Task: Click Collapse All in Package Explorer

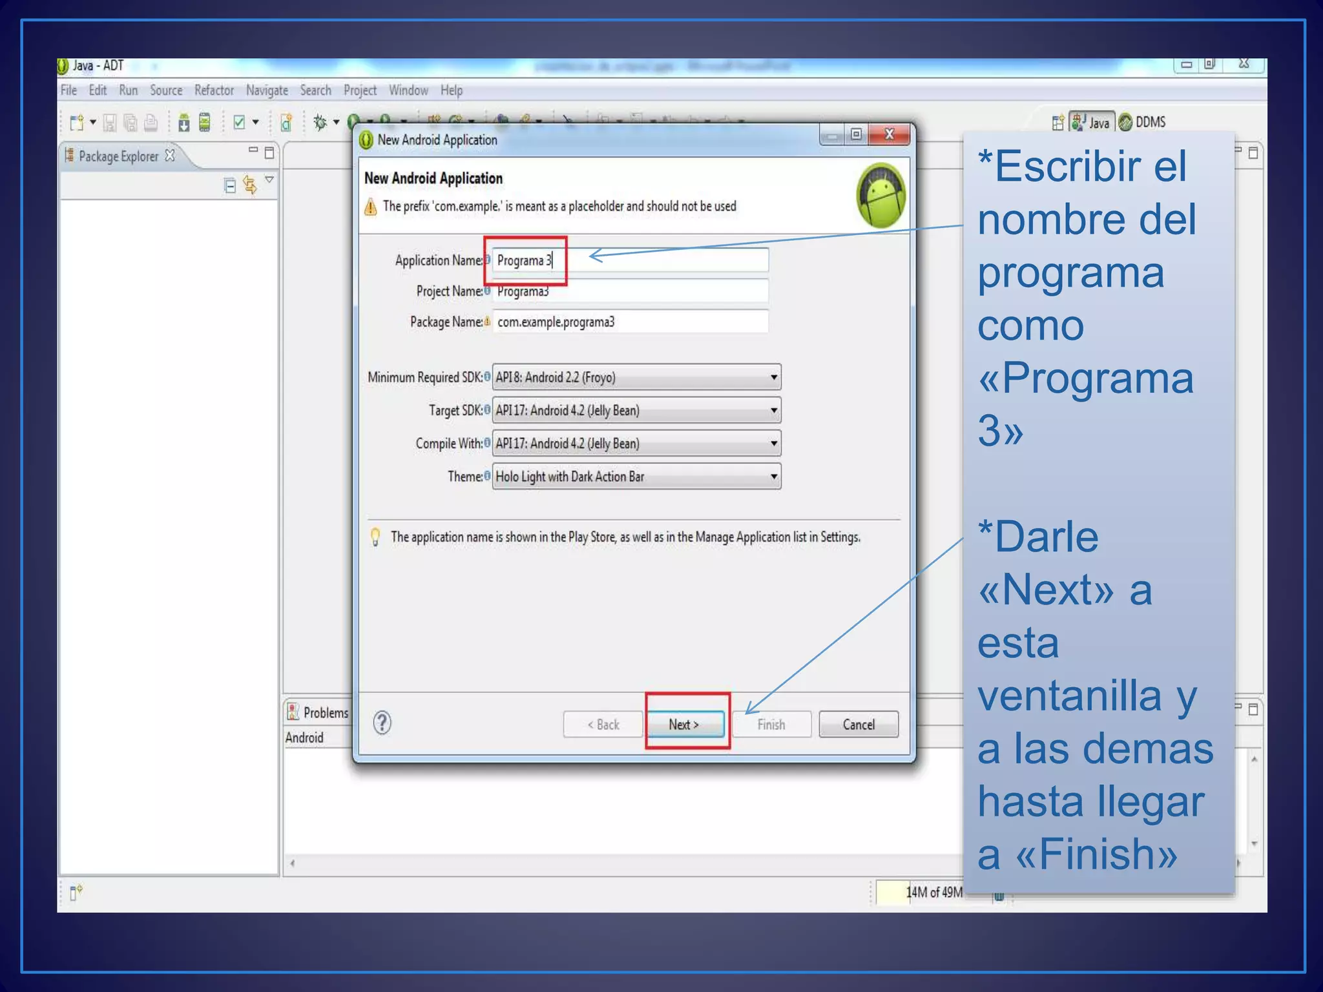Action: pos(230,186)
